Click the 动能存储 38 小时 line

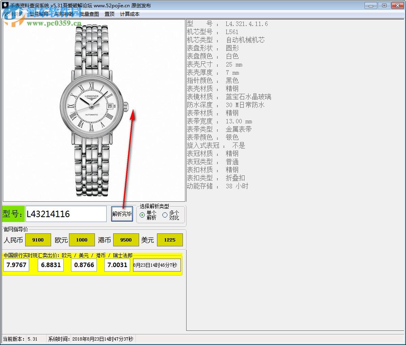(x=218, y=186)
